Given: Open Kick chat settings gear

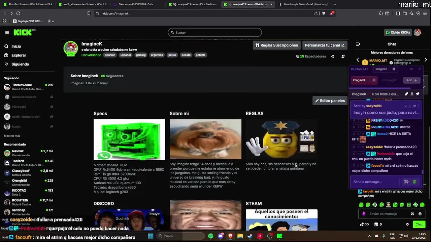Looking at the screenshot, I should point(407,224).
